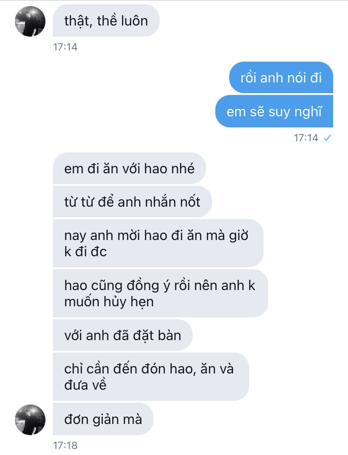Click the words "k đi đc" in the message
The image size is (348, 455).
click(x=85, y=252)
